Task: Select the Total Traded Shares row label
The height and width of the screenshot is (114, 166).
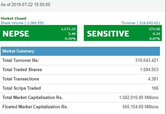Action: point(22,69)
